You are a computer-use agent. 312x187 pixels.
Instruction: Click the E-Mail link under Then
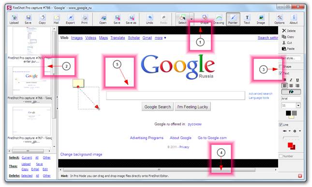pyautogui.click(x=35, y=169)
